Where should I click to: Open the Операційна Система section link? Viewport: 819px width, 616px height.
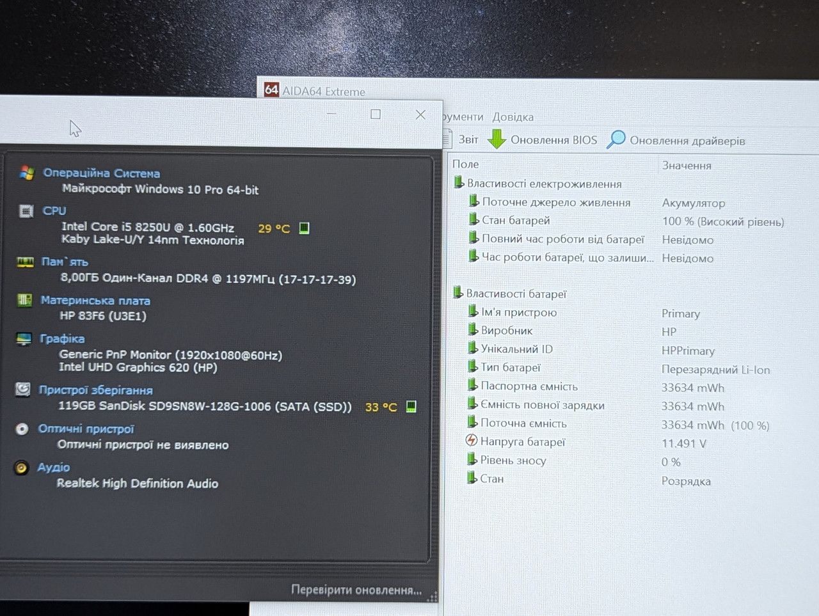pos(102,173)
